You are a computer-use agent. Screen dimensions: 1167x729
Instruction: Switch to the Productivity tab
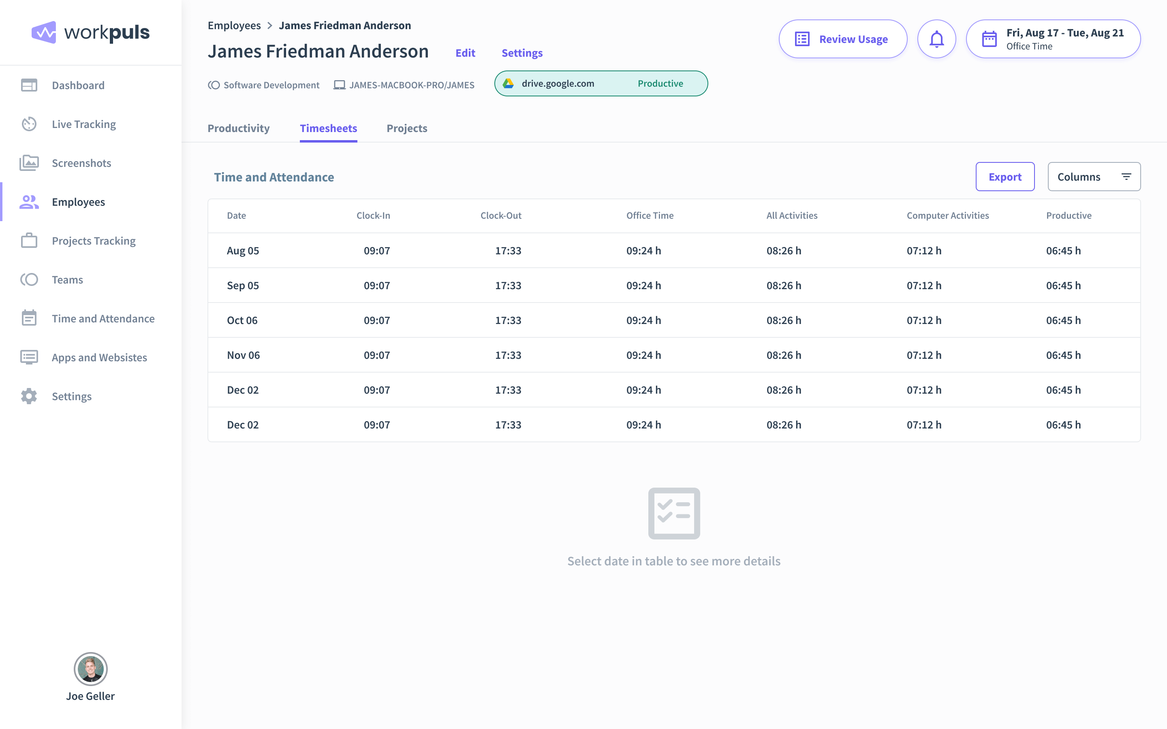tap(238, 128)
